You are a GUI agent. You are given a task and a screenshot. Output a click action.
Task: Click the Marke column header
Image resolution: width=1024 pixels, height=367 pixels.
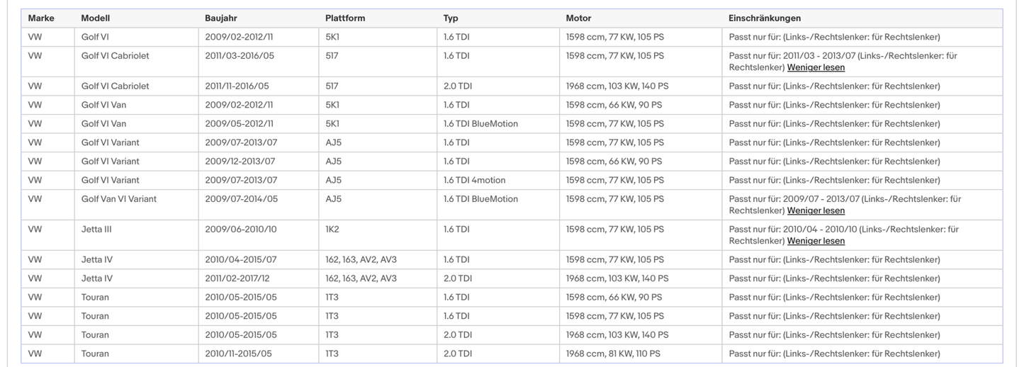pyautogui.click(x=41, y=18)
